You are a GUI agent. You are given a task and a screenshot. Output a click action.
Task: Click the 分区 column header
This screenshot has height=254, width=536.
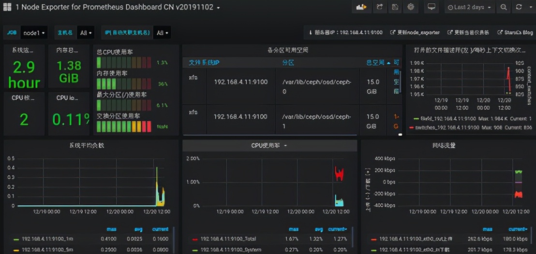[288, 63]
